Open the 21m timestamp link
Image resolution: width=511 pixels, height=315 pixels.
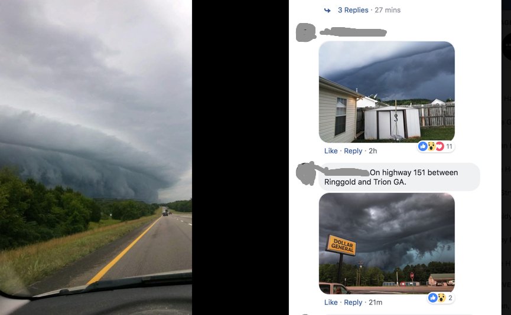[376, 302]
